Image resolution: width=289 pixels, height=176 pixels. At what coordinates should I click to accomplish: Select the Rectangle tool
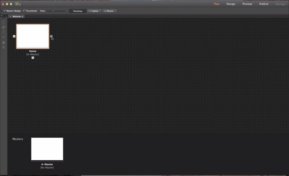[x=3, y=37]
